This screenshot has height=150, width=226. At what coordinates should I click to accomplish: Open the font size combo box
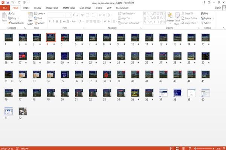tap(68, 15)
